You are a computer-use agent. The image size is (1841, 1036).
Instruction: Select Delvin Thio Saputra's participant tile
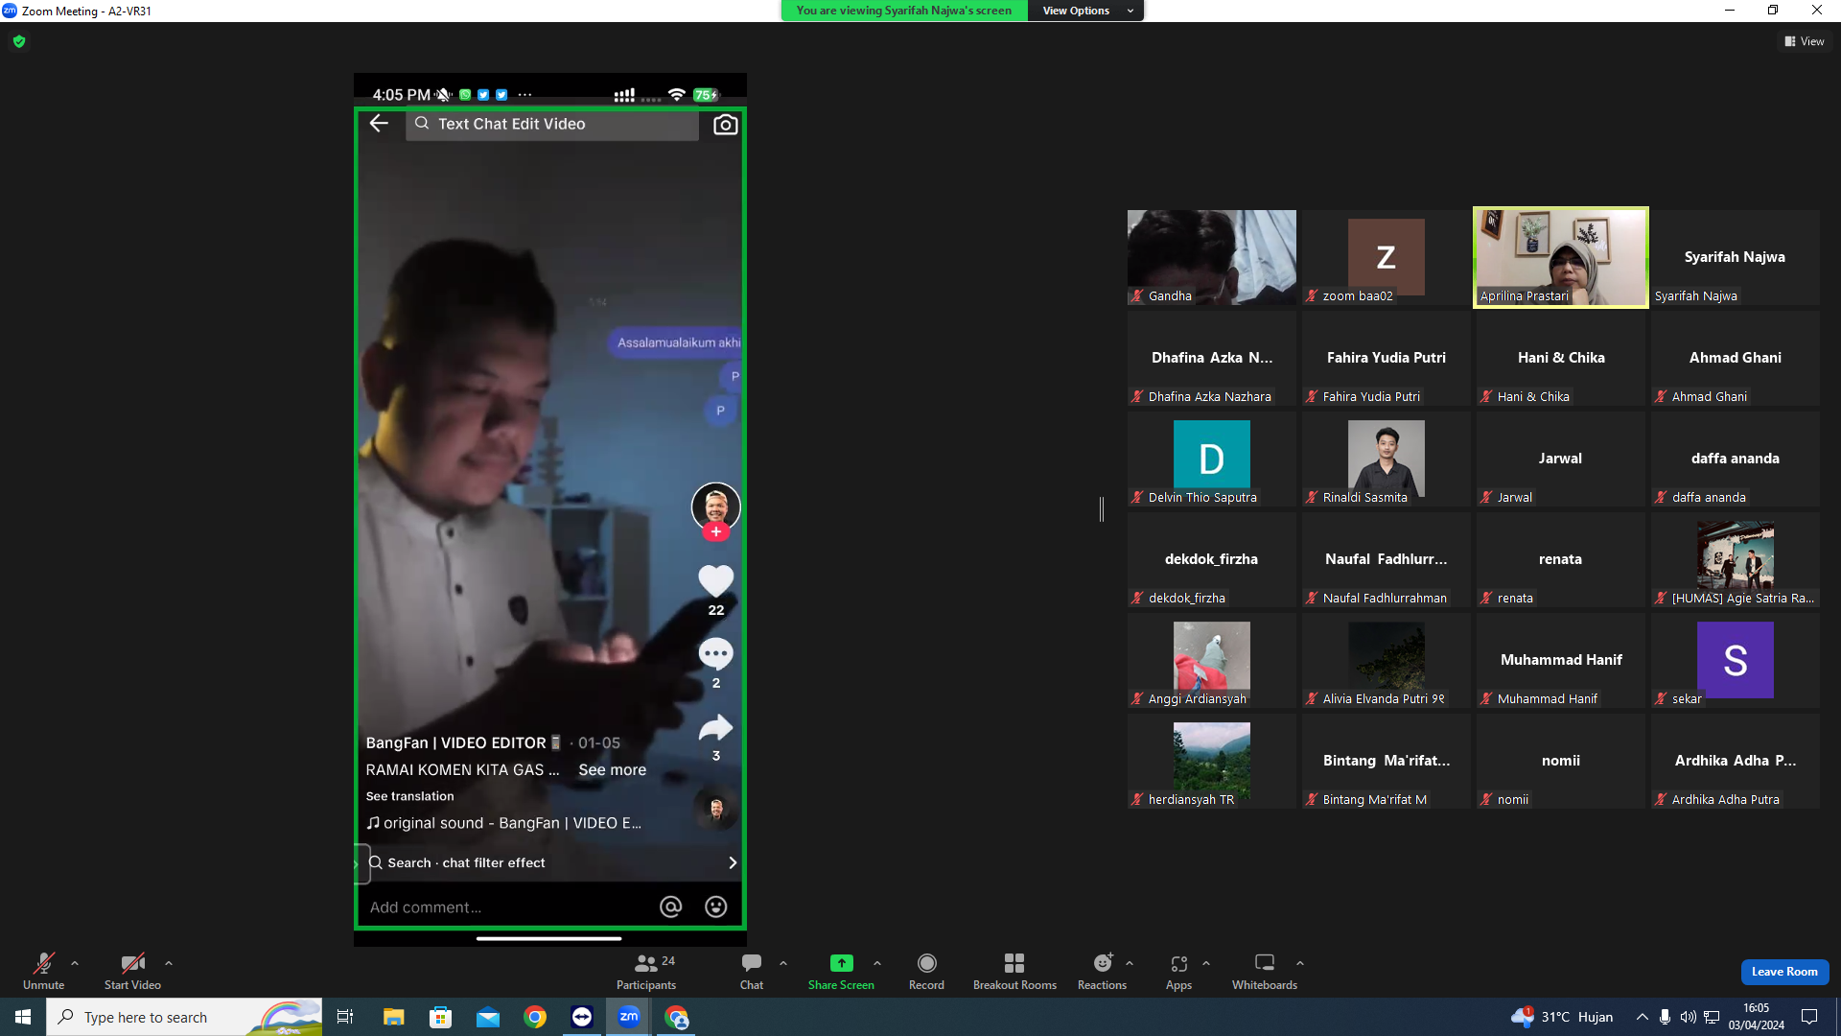[x=1212, y=459]
